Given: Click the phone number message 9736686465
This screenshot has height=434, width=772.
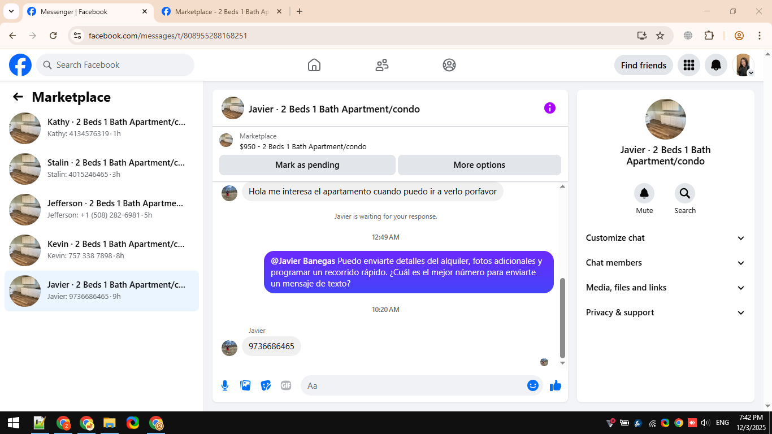Looking at the screenshot, I should click(271, 346).
